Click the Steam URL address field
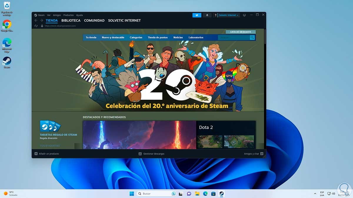 (60, 26)
